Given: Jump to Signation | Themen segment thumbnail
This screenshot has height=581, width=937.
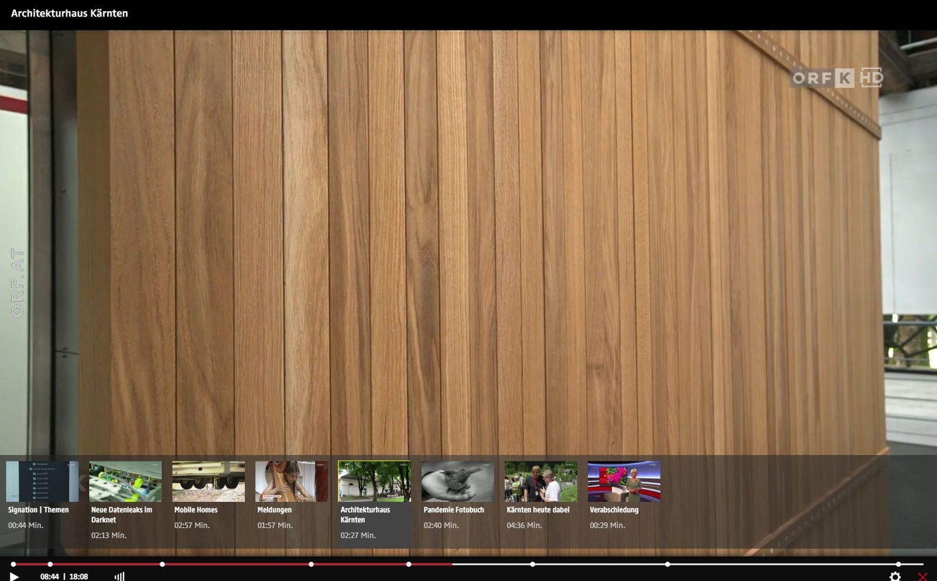Looking at the screenshot, I should (x=42, y=481).
